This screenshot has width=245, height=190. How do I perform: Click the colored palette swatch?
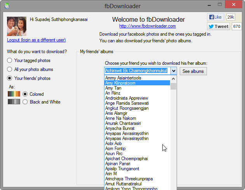click(14, 94)
